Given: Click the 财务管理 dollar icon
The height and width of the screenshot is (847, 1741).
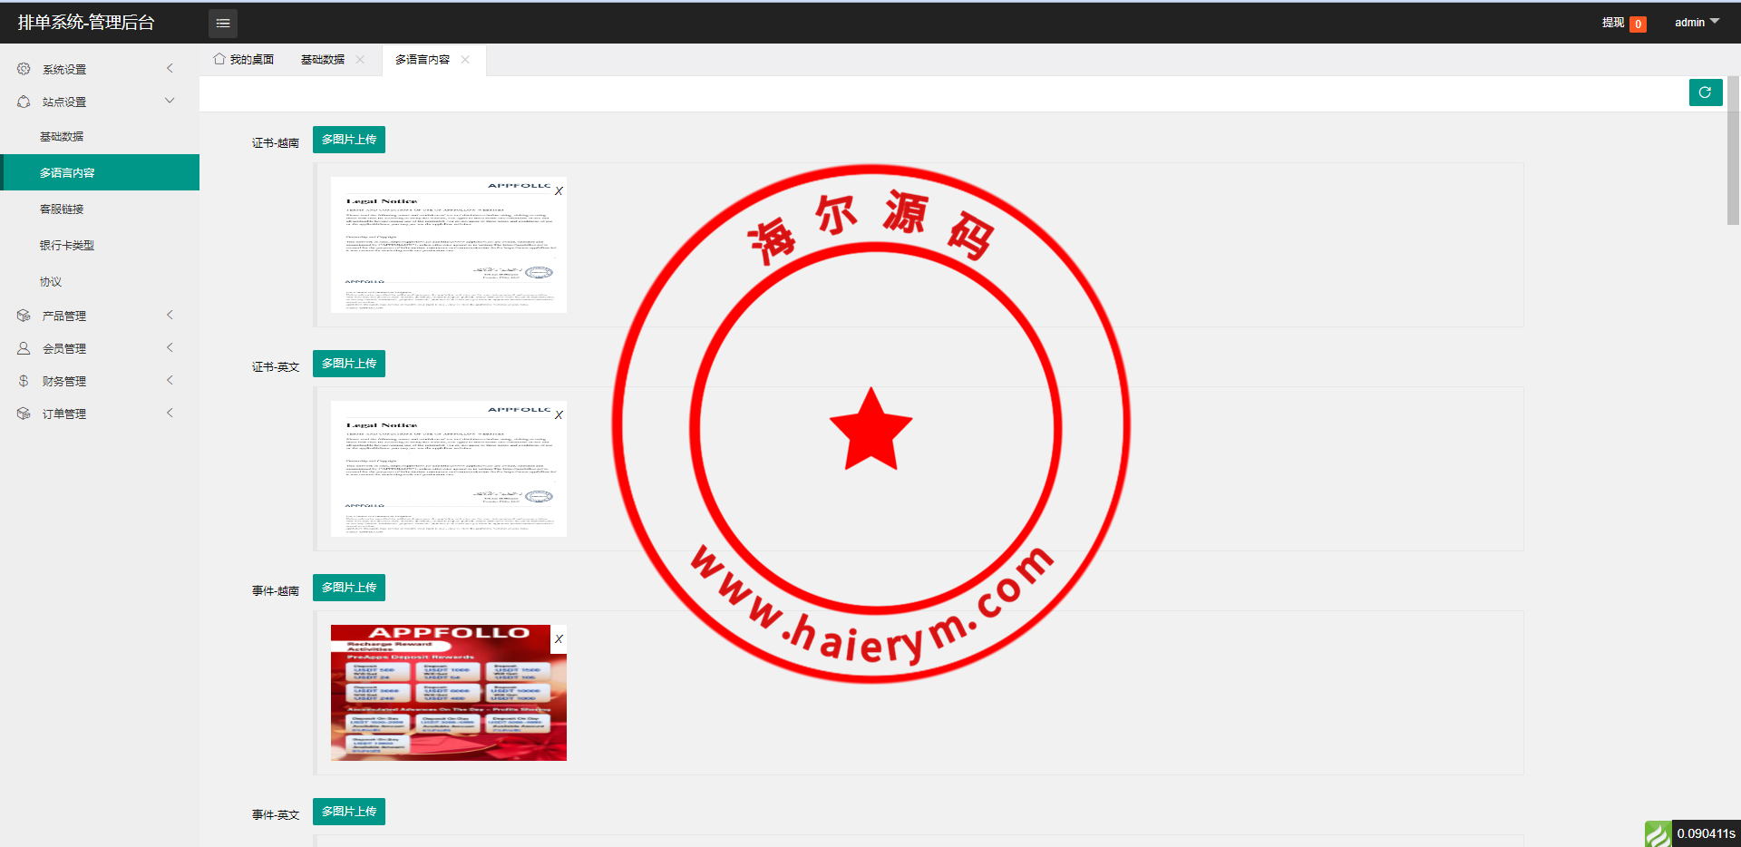Looking at the screenshot, I should (x=24, y=381).
